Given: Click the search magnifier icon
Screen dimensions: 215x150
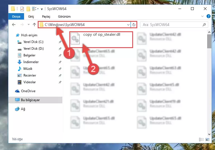Looking at the screenshot, I should coord(204,25).
